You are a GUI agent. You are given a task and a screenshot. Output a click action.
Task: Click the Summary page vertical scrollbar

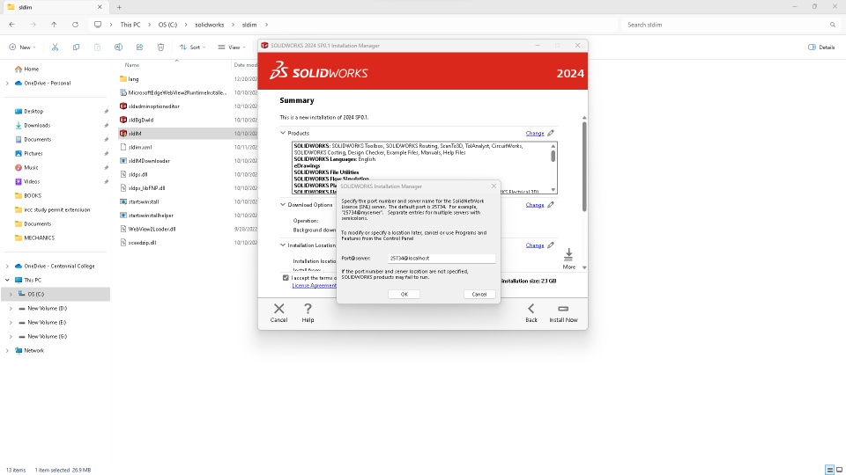click(x=583, y=167)
